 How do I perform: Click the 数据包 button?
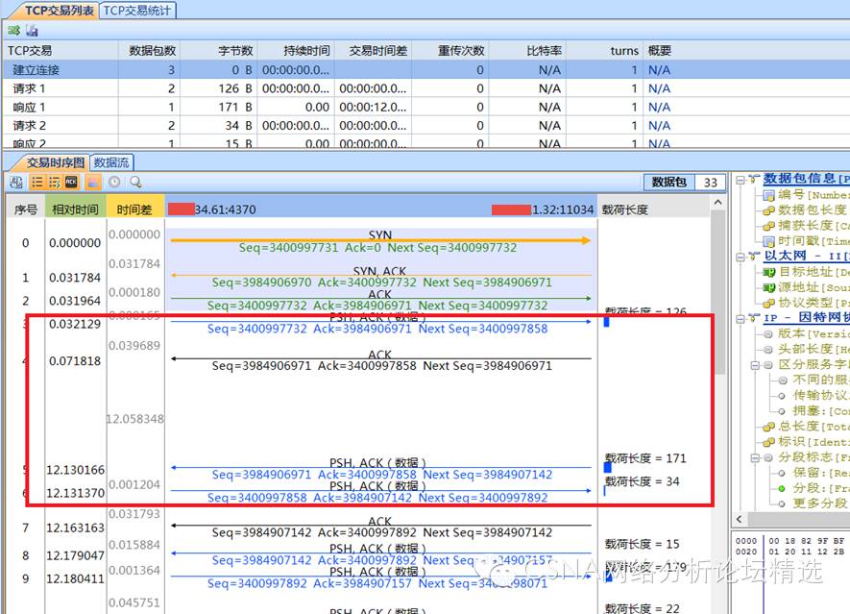pyautogui.click(x=668, y=182)
